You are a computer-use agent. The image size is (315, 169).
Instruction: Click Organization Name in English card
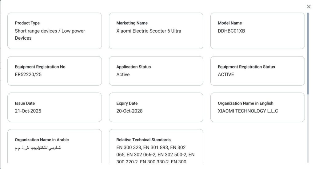pos(257,107)
